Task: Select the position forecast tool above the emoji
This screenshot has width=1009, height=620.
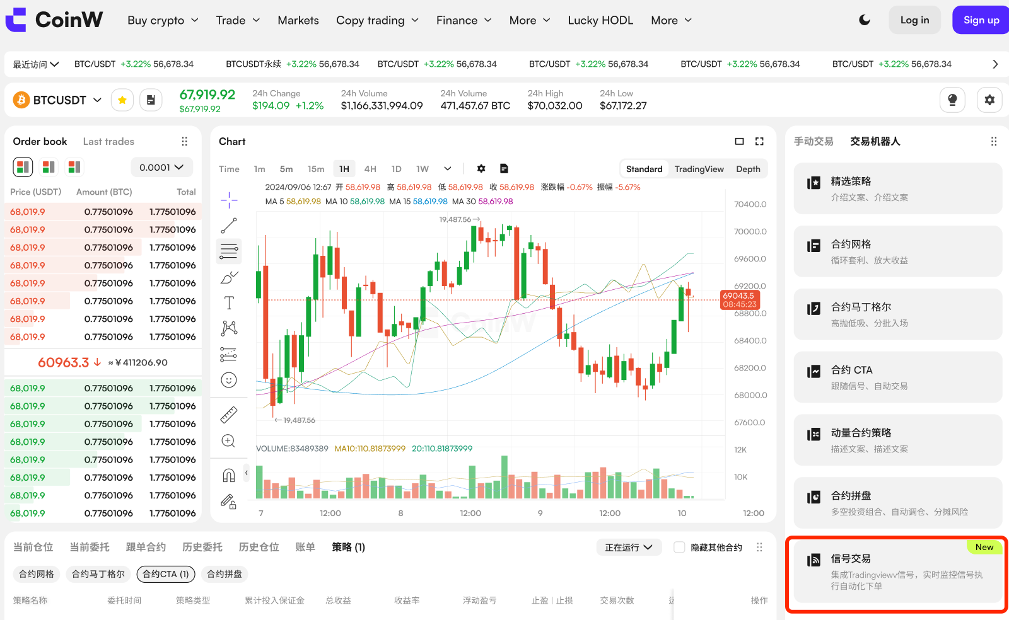Action: tap(229, 355)
